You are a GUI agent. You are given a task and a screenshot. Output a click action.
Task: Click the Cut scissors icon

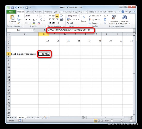click(18, 16)
